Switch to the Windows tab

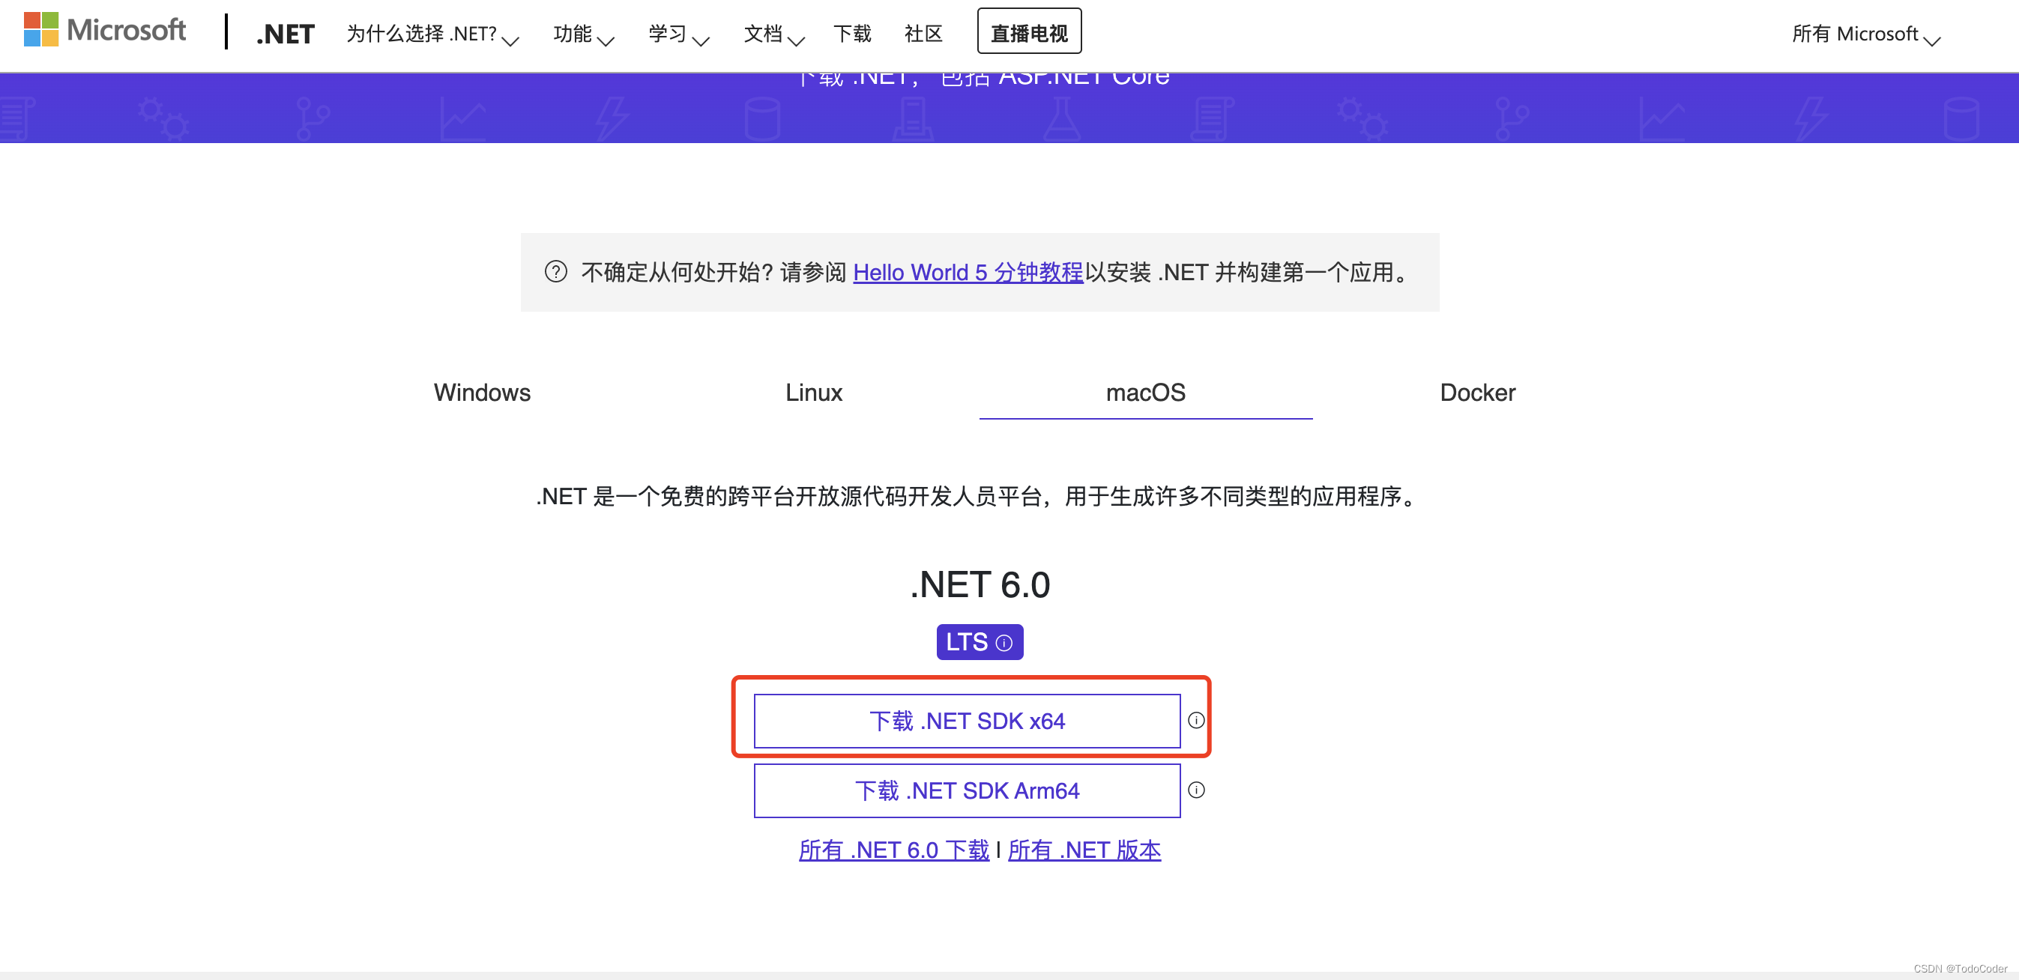point(482,392)
